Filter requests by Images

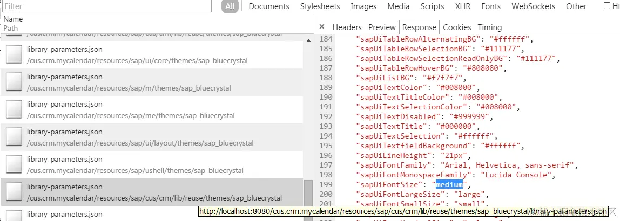[x=363, y=6]
